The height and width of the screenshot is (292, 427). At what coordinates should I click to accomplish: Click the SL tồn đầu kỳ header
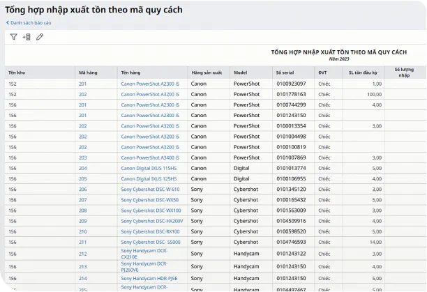(x=363, y=72)
